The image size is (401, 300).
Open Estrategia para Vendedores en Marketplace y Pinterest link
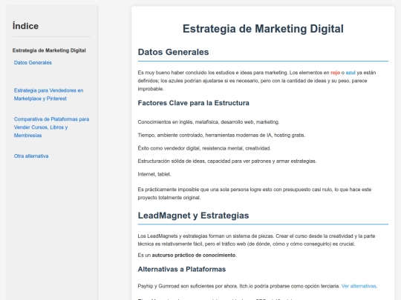[48, 94]
